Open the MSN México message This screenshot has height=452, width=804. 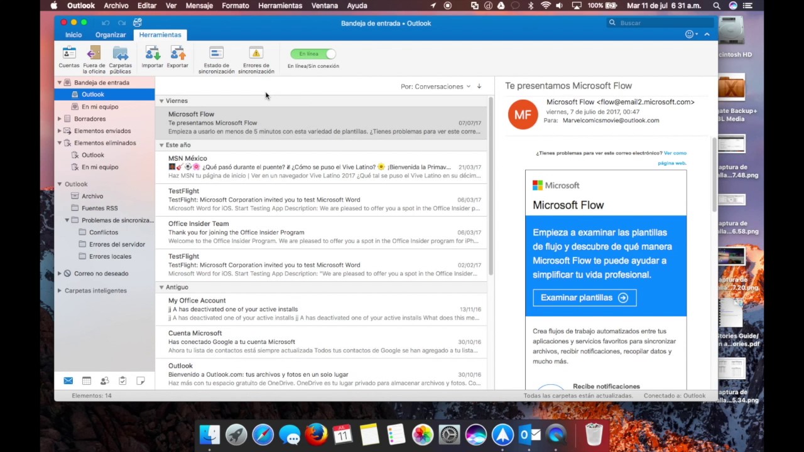pyautogui.click(x=321, y=168)
